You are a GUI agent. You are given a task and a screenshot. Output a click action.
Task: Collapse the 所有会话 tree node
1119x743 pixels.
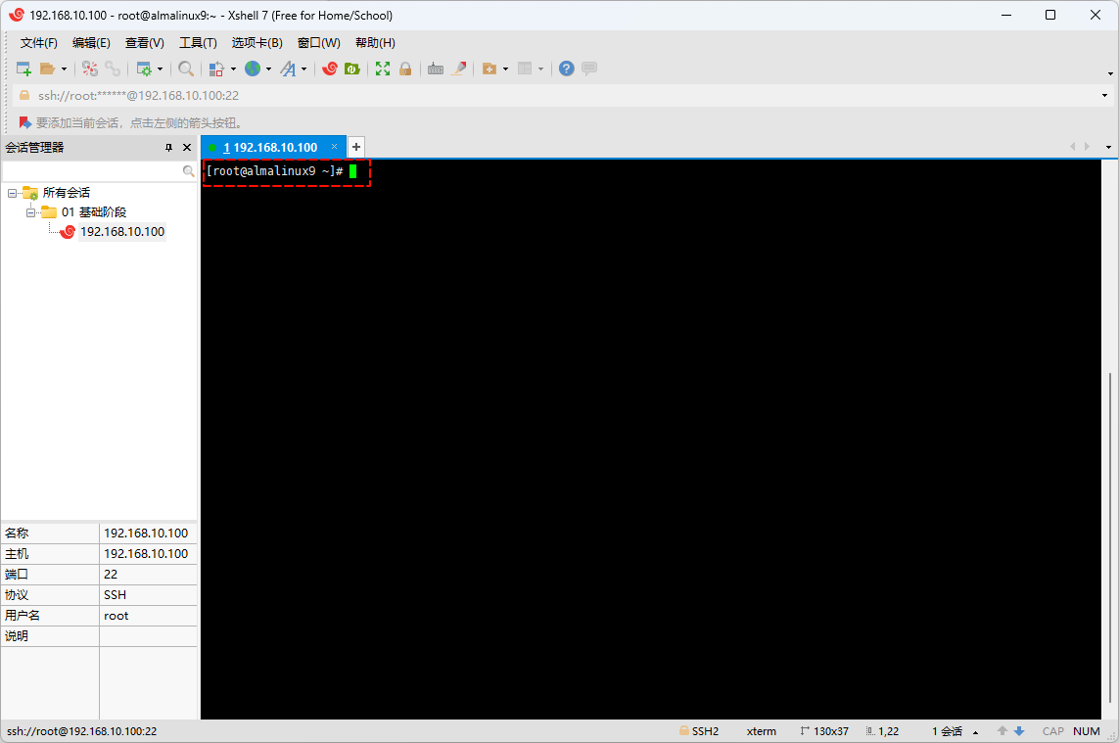12,193
